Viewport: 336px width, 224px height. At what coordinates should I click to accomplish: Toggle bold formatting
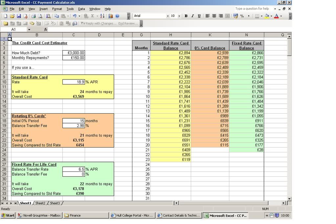(x=186, y=16)
